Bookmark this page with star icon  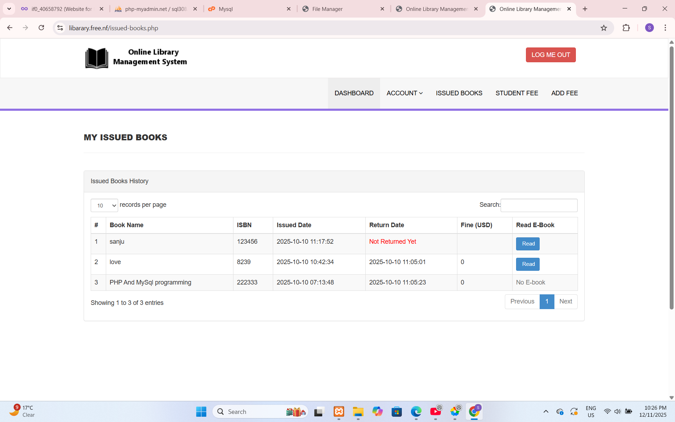(x=604, y=28)
